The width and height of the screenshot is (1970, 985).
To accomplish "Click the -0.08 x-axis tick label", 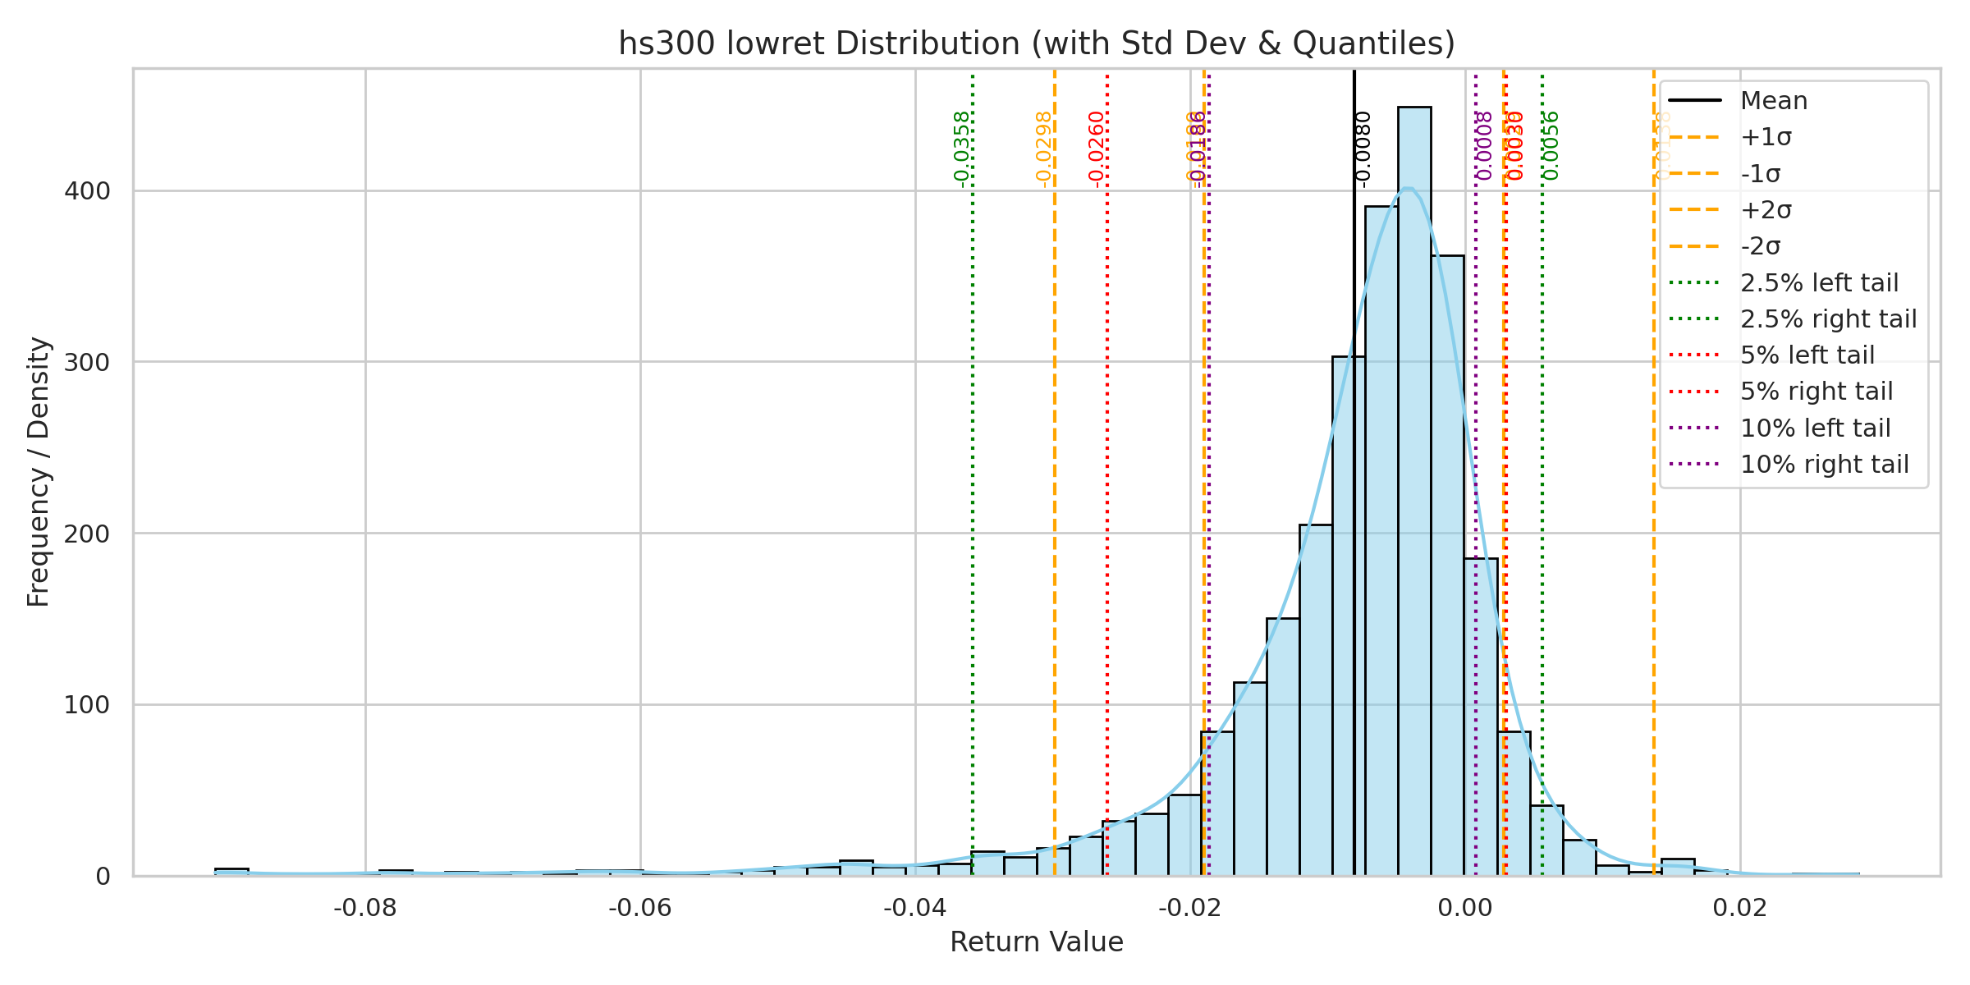I will [365, 909].
